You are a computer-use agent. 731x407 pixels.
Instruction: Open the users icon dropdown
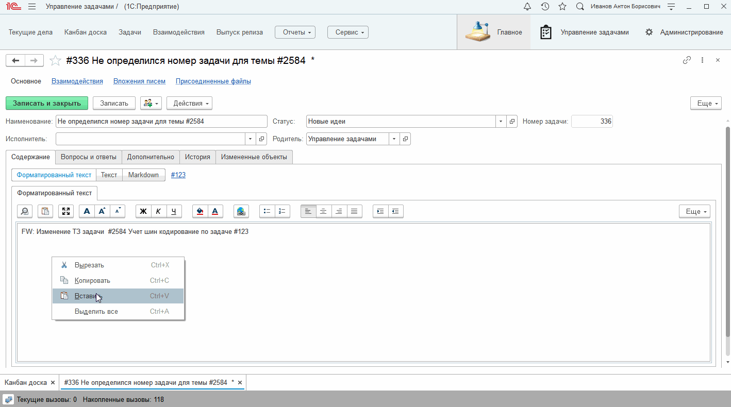pyautogui.click(x=151, y=103)
